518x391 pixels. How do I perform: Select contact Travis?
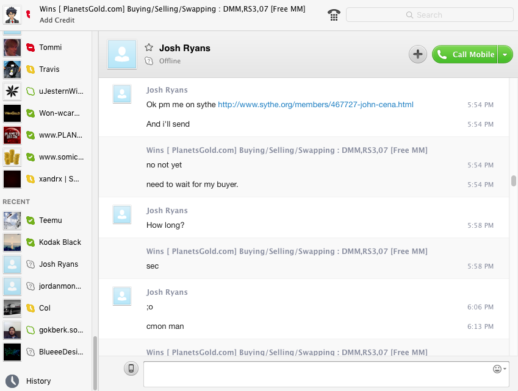(x=46, y=69)
